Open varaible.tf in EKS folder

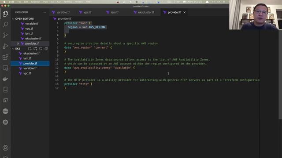click(30, 68)
